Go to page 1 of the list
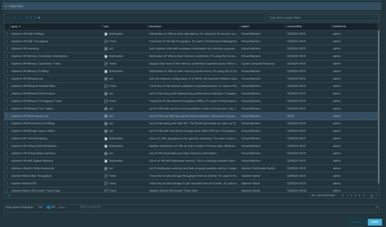Screen dimensions: 386x227 pyautogui.click(x=347, y=195)
